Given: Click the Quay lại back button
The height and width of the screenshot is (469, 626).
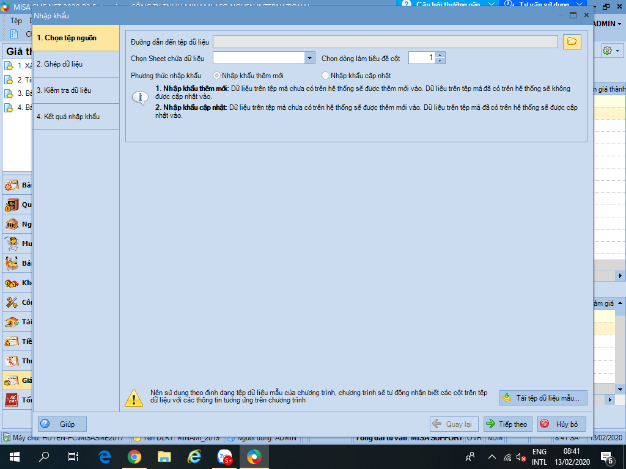Looking at the screenshot, I should pyautogui.click(x=454, y=424).
